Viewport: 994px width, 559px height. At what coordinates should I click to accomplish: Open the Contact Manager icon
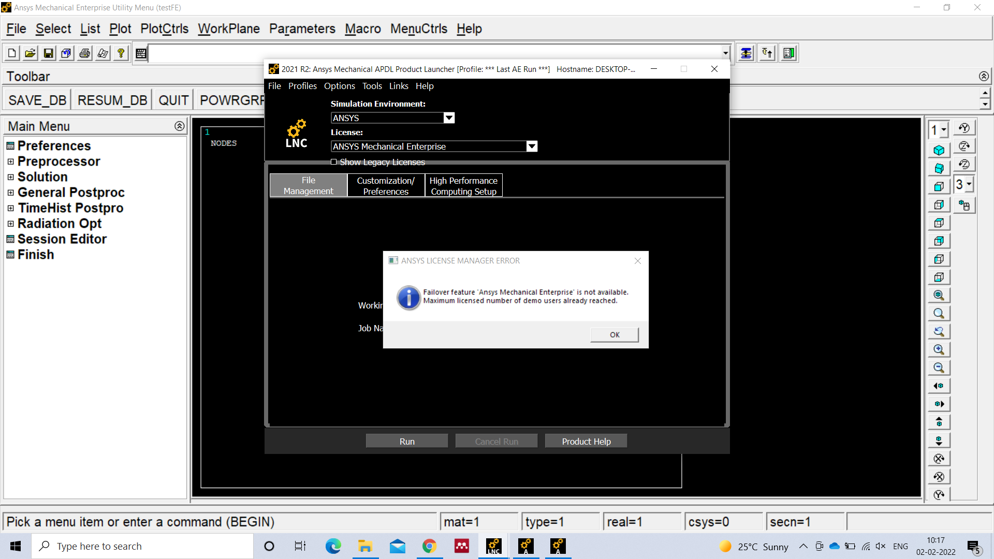788,53
